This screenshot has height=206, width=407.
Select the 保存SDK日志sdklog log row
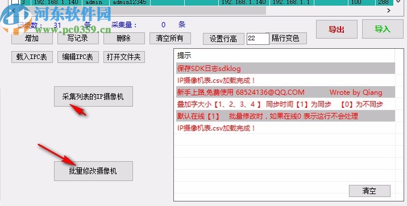[x=285, y=69]
